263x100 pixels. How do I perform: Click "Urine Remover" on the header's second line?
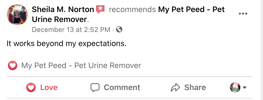[59, 19]
